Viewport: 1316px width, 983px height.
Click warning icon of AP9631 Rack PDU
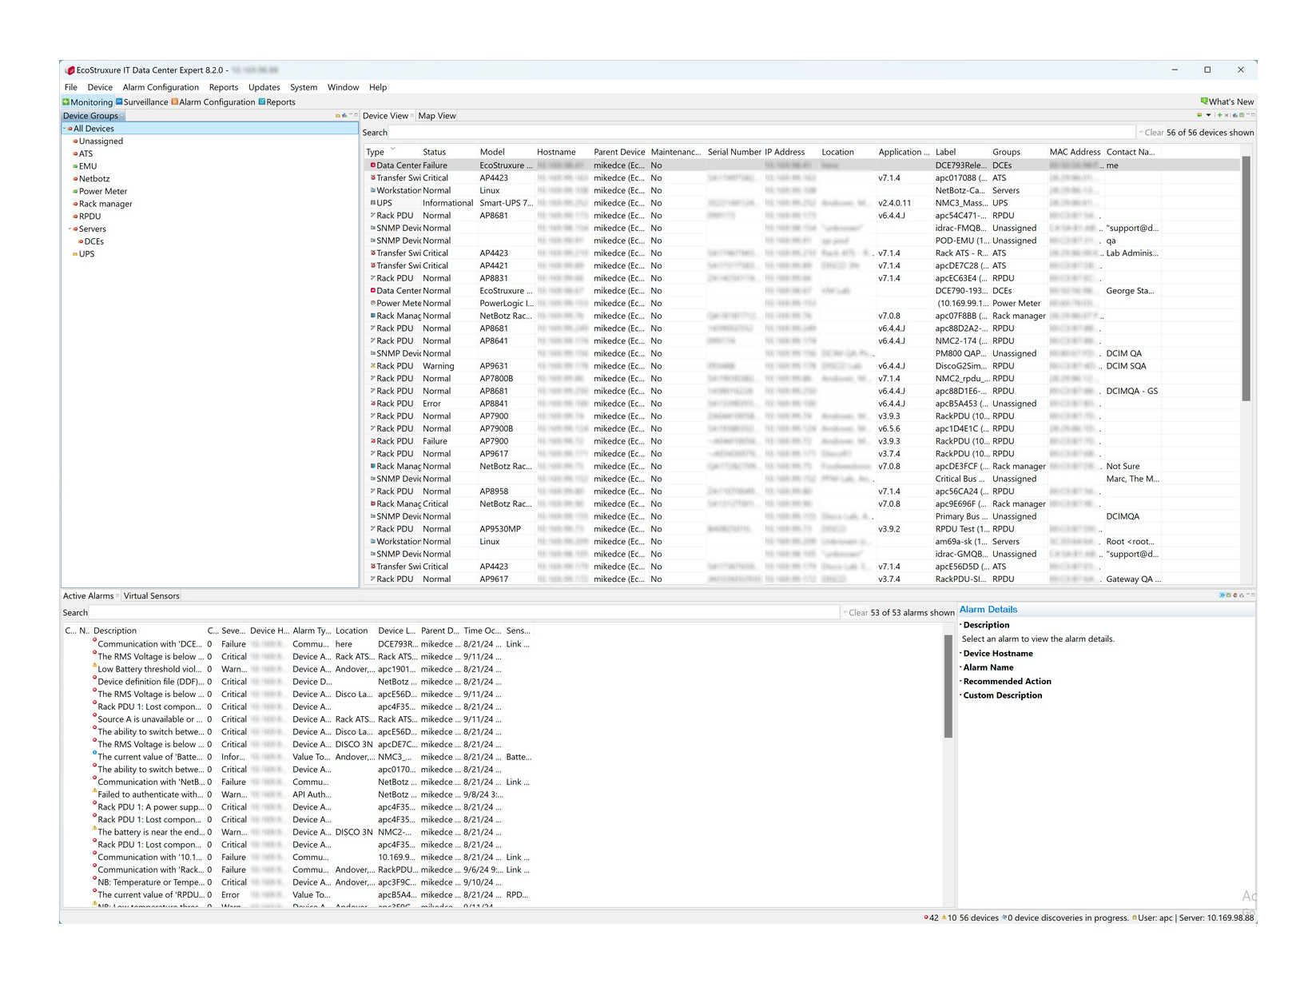pyautogui.click(x=372, y=366)
